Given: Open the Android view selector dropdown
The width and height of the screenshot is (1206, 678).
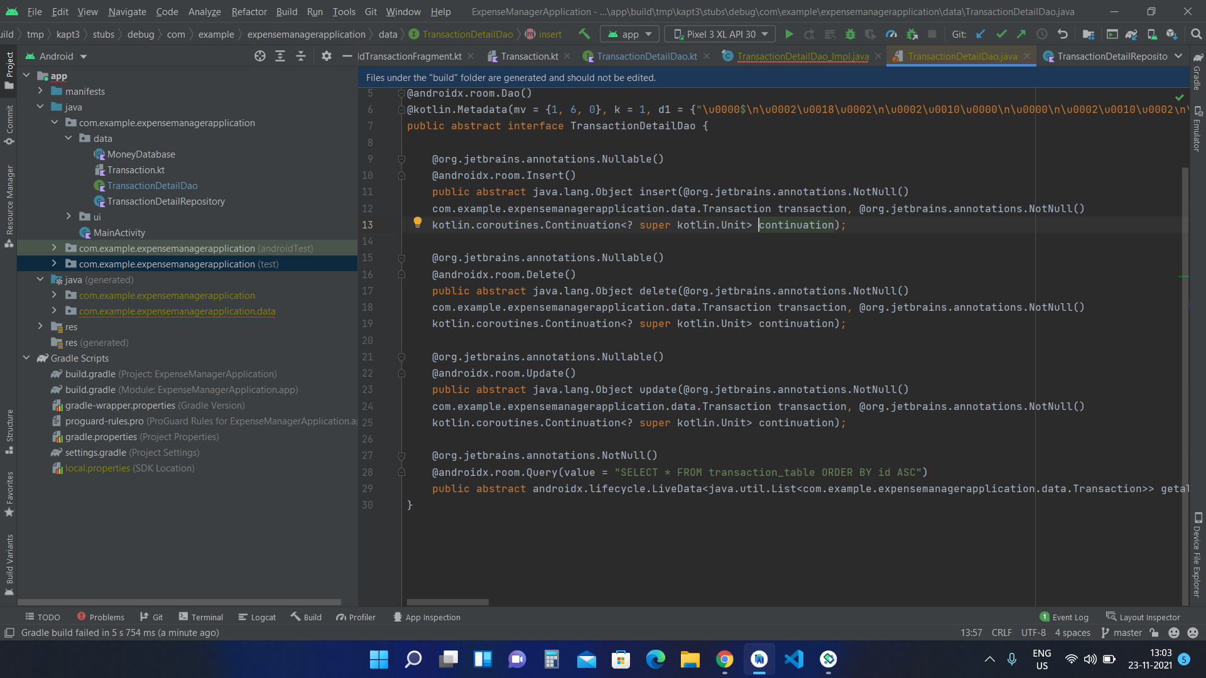Looking at the screenshot, I should pos(56,56).
